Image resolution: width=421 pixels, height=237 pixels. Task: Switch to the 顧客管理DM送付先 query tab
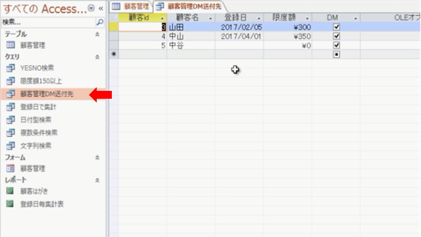189,7
